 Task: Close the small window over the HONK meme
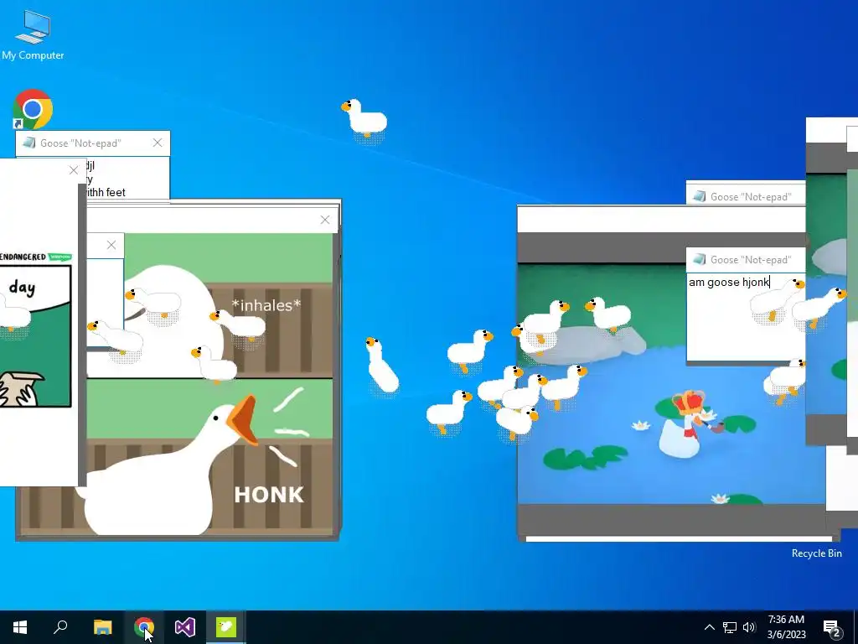tap(111, 246)
